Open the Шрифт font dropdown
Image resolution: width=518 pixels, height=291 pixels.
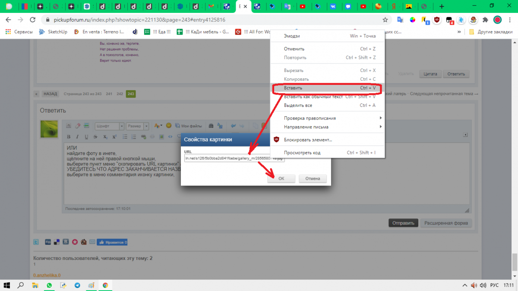coord(110,126)
